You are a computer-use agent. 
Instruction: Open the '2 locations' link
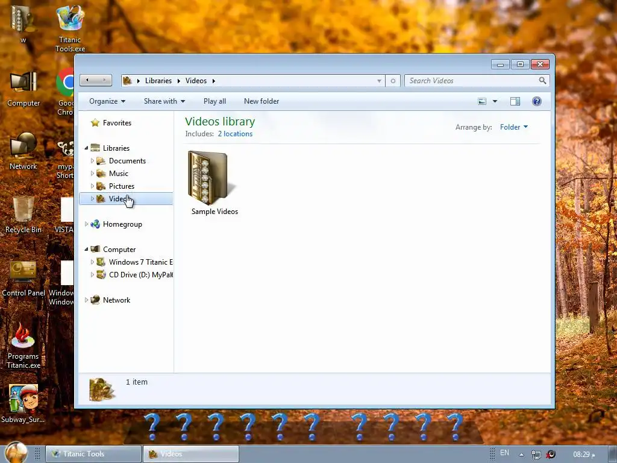[x=236, y=134]
